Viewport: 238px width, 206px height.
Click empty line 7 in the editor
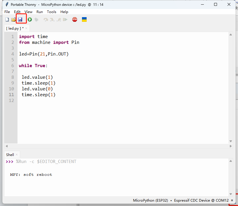click(x=123, y=71)
